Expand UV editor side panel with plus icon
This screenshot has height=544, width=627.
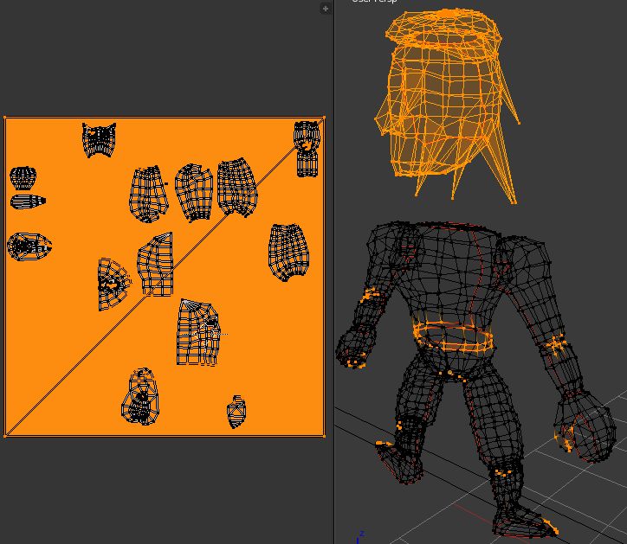coord(326,9)
